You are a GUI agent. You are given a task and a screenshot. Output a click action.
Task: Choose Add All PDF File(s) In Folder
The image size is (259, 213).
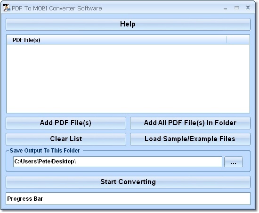pos(190,123)
